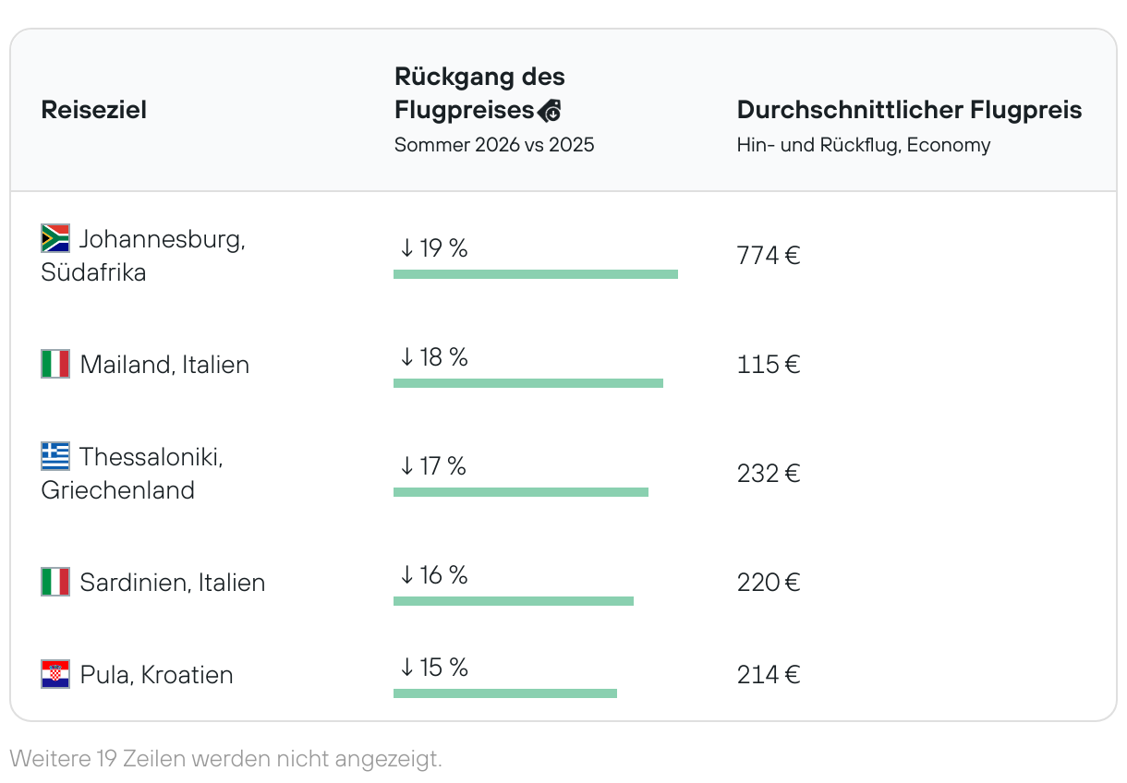This screenshot has width=1127, height=783.
Task: Select Thessaloniki, Griechenland row
Action: click(x=132, y=473)
